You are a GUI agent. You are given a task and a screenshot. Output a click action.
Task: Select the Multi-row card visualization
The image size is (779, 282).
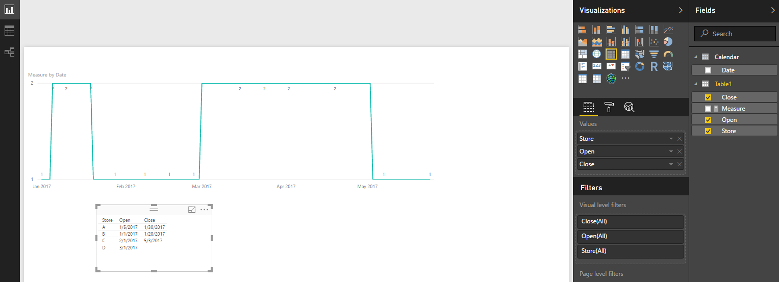(x=583, y=66)
